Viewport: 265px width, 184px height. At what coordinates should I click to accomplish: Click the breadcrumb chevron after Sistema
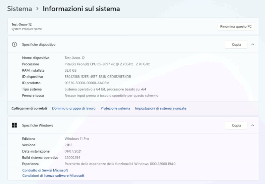pyautogui.click(x=37, y=9)
